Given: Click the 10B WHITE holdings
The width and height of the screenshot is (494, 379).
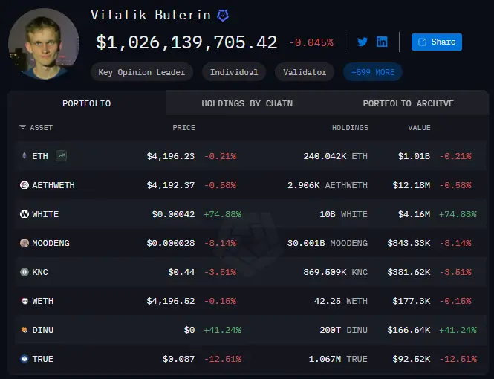Looking at the screenshot, I should pos(343,214).
